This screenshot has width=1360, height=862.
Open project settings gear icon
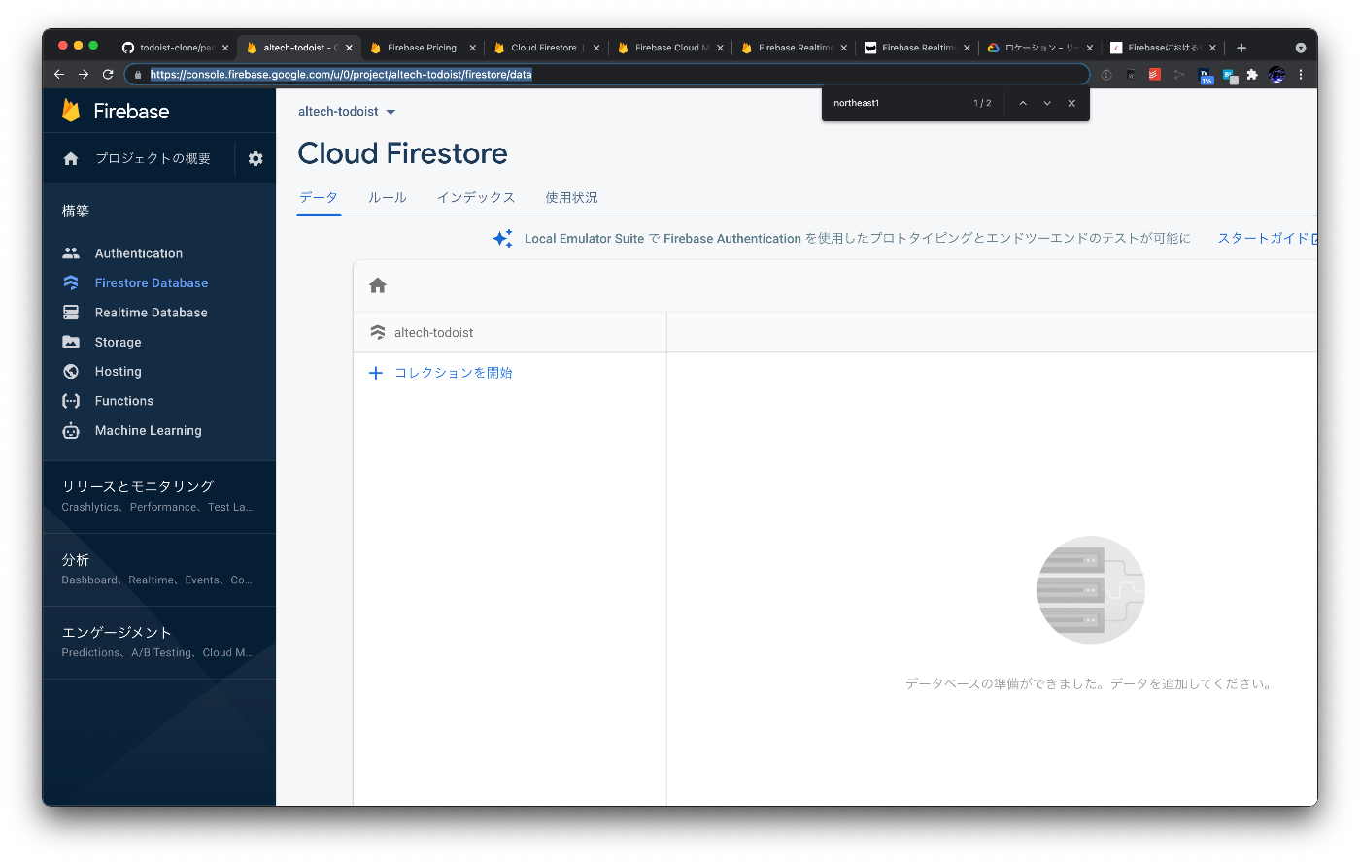255,158
